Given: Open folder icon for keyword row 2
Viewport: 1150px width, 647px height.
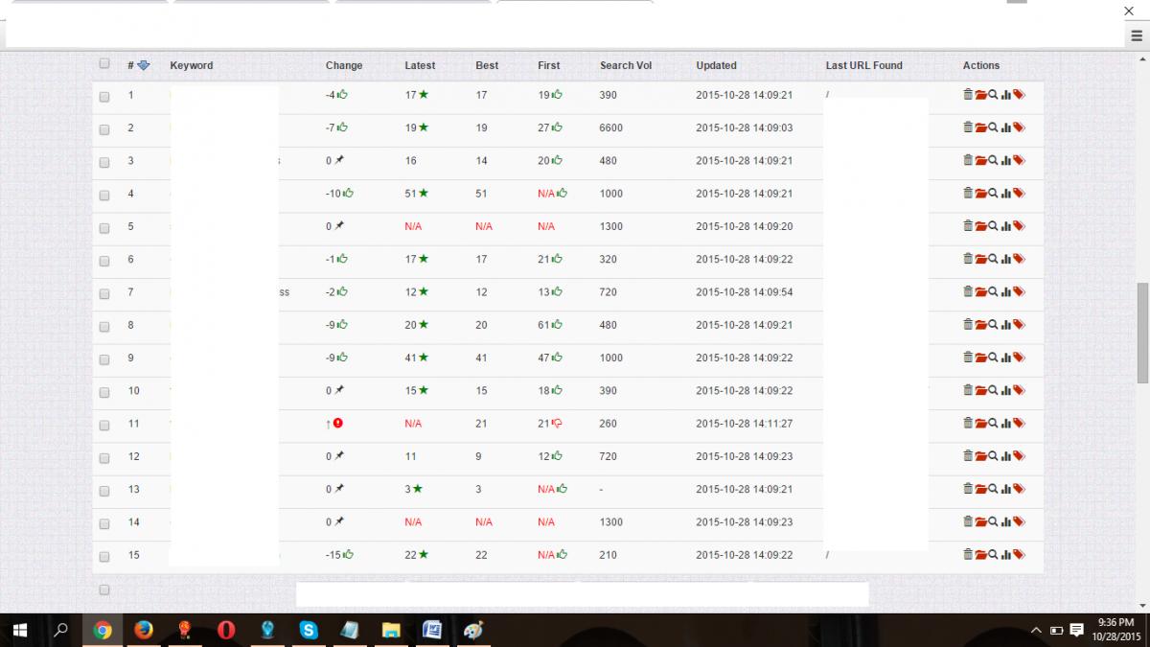Looking at the screenshot, I should point(980,127).
